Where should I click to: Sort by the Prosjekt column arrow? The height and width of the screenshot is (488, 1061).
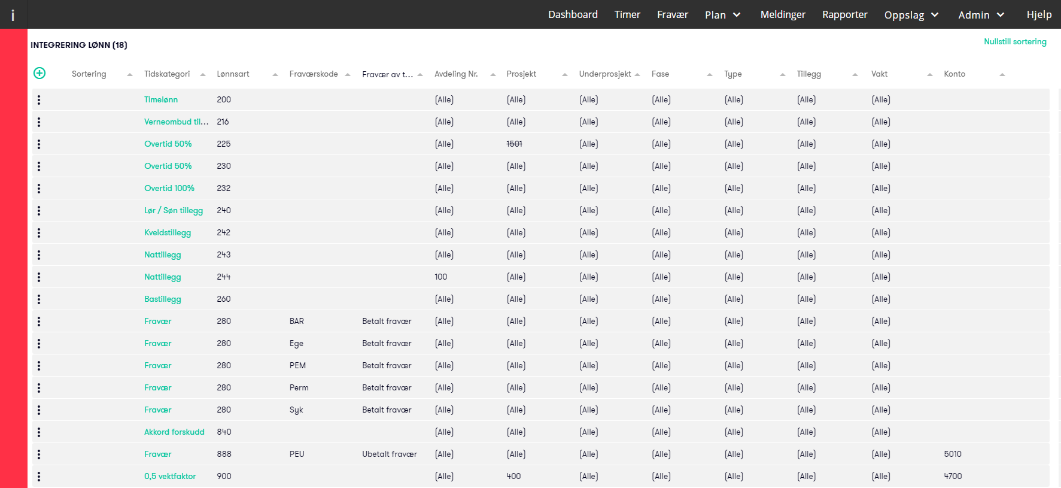(x=565, y=75)
